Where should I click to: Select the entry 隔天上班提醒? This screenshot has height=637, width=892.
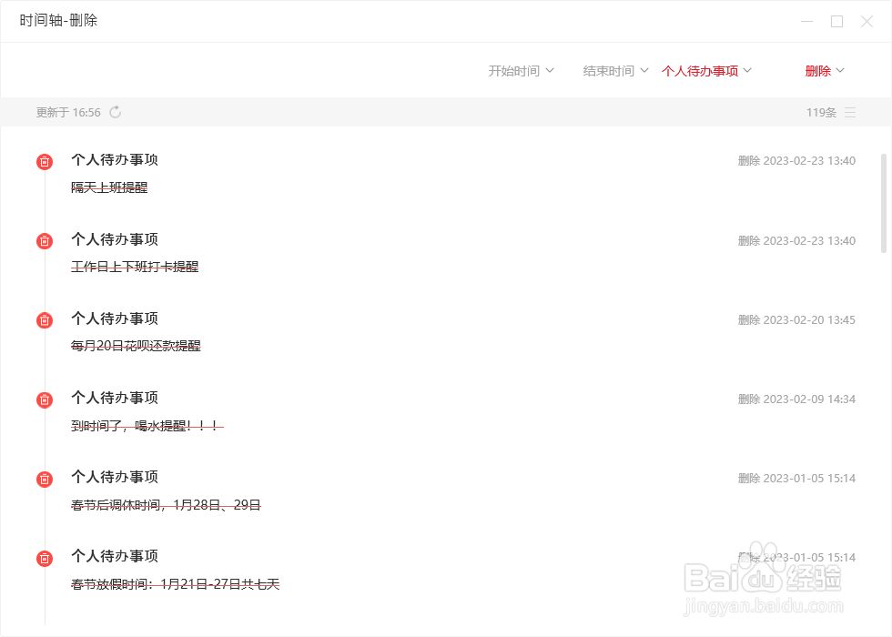click(x=109, y=187)
